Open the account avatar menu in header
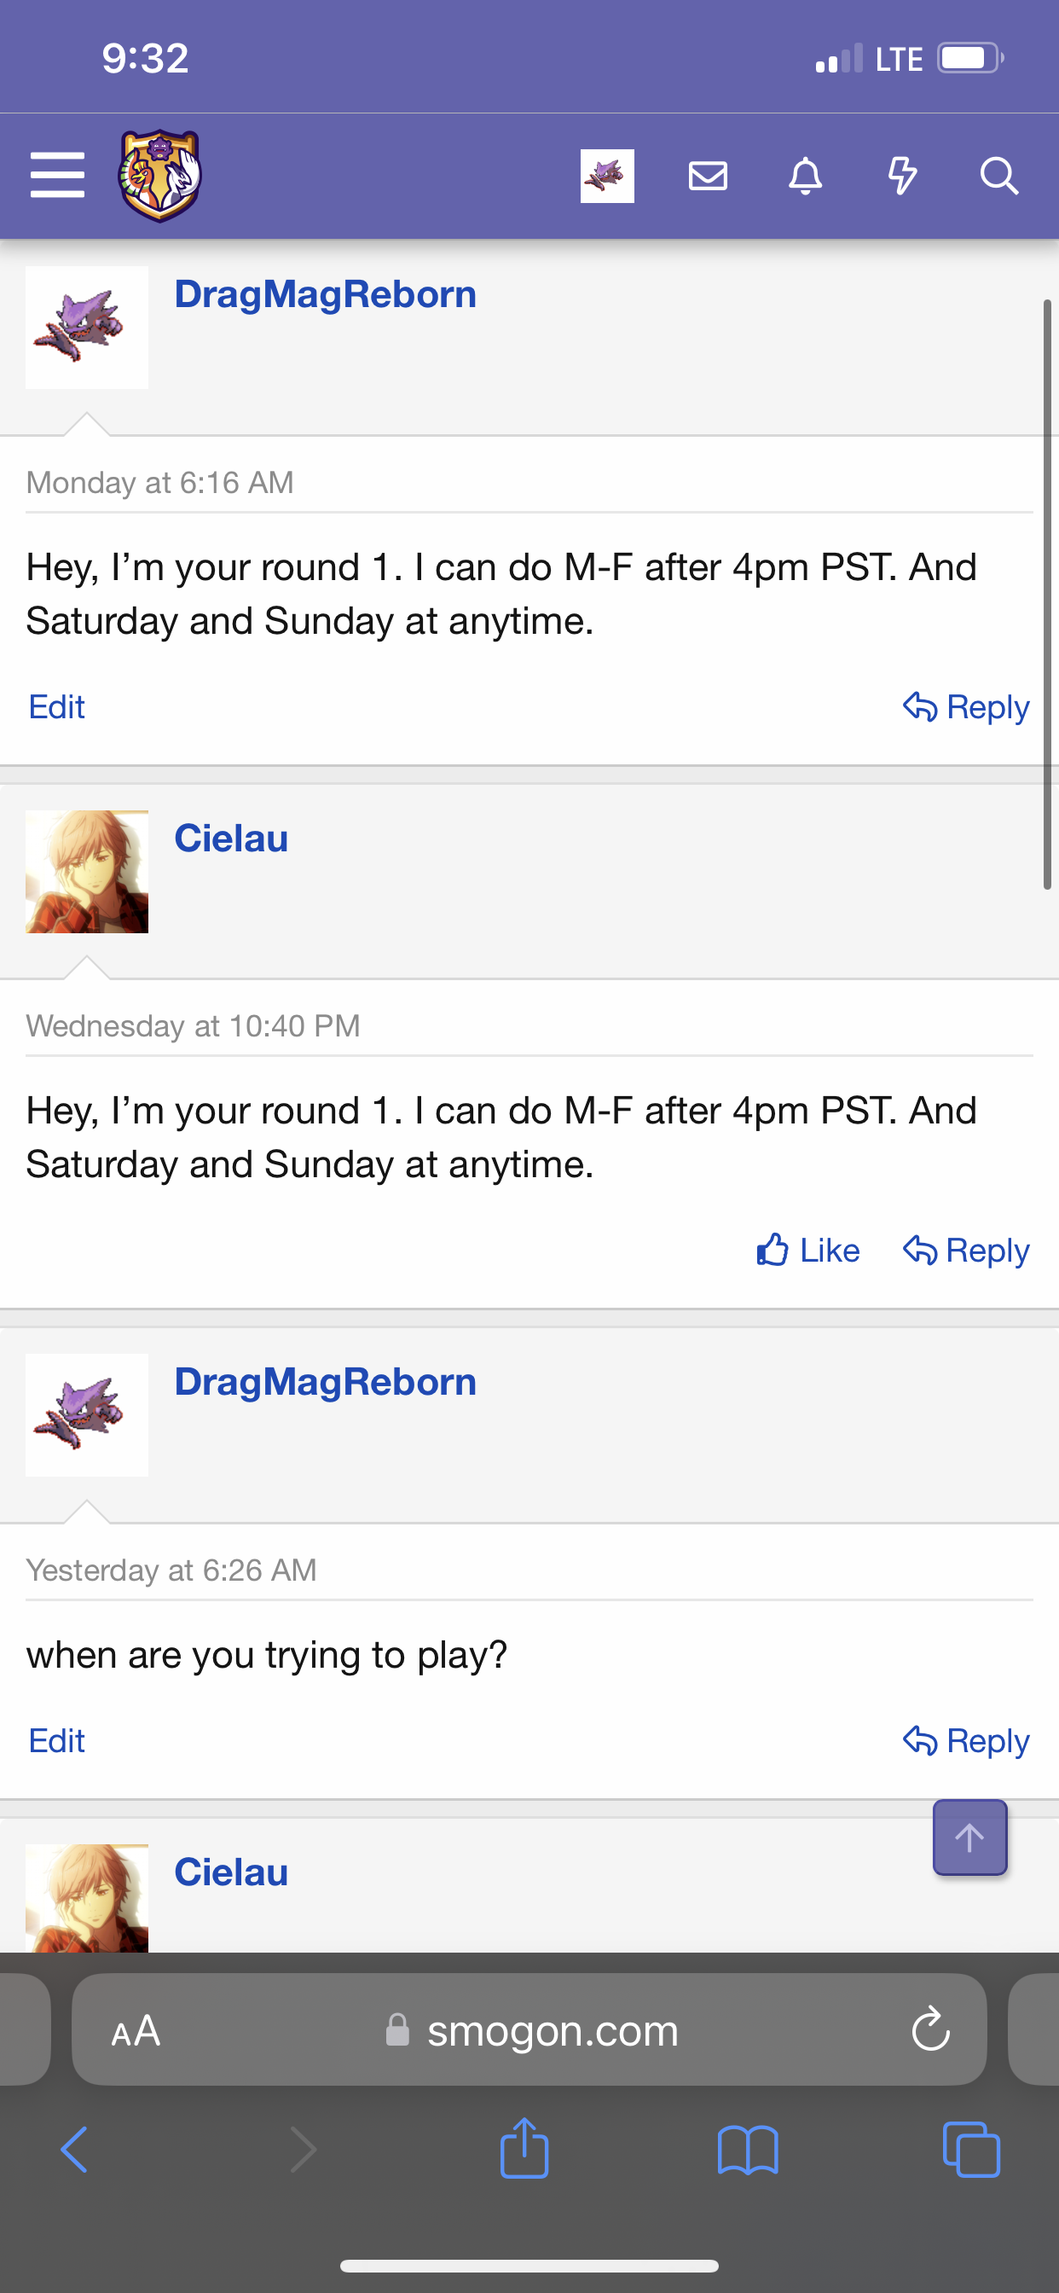This screenshot has height=2293, width=1059. click(x=608, y=176)
